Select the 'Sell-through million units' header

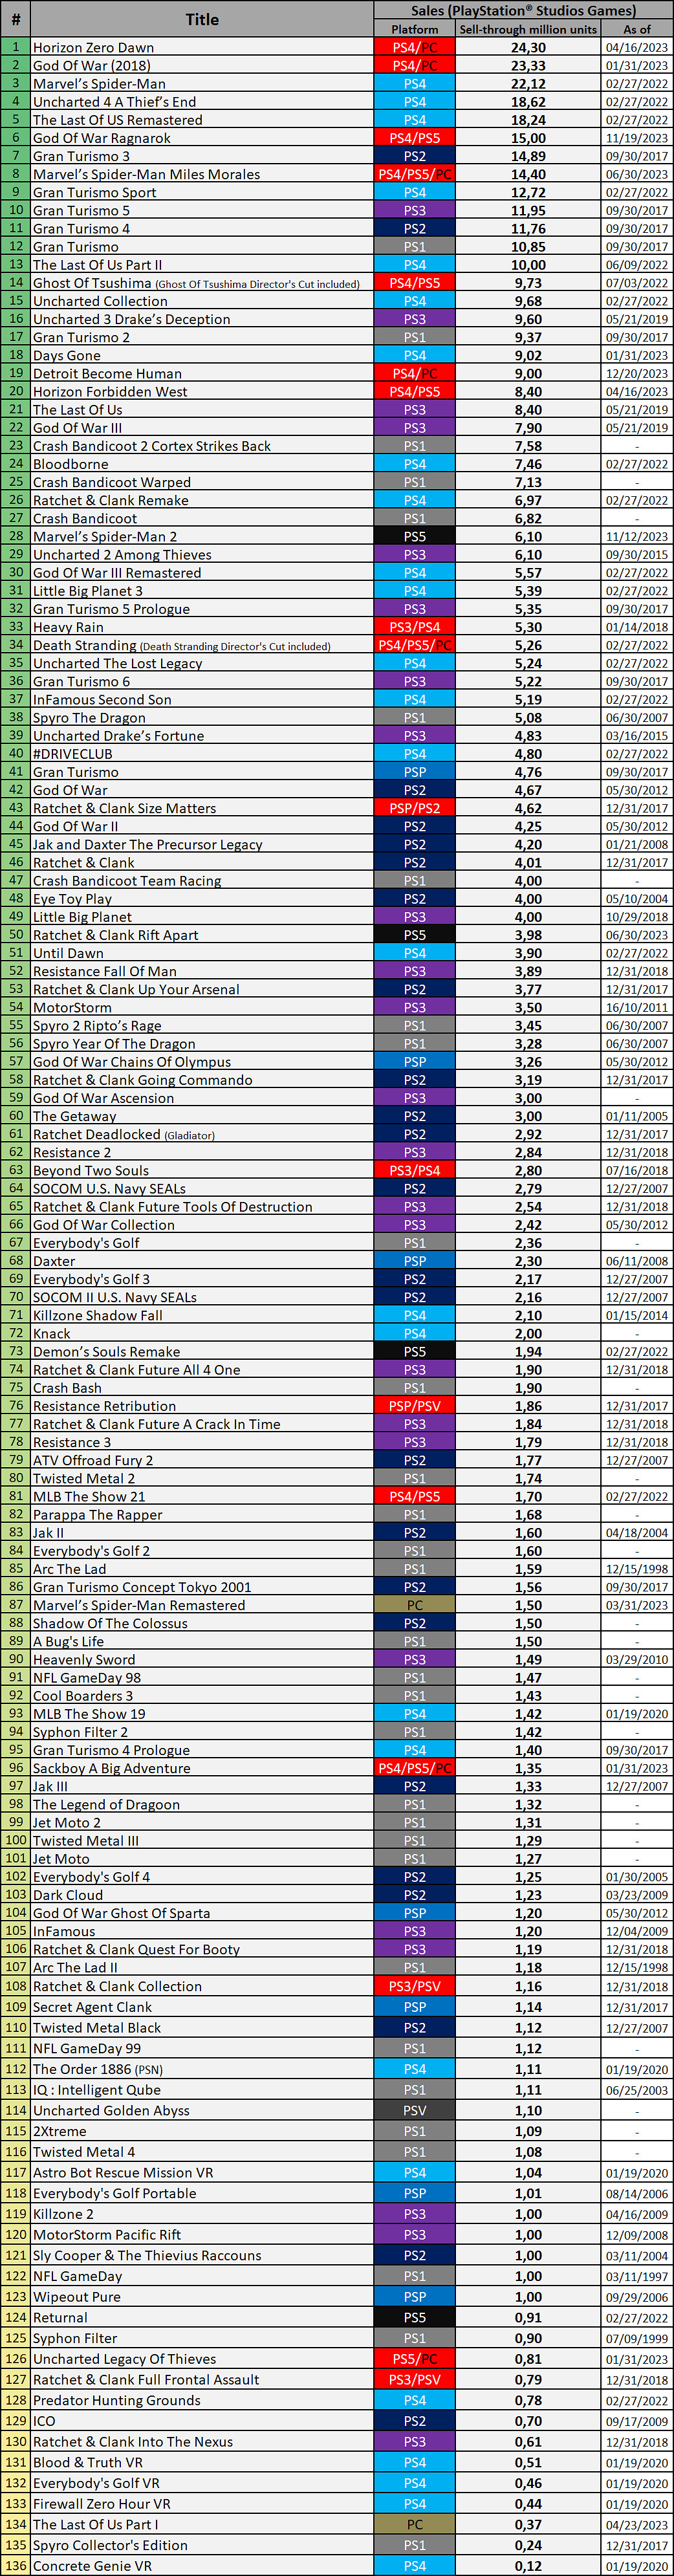click(x=528, y=29)
